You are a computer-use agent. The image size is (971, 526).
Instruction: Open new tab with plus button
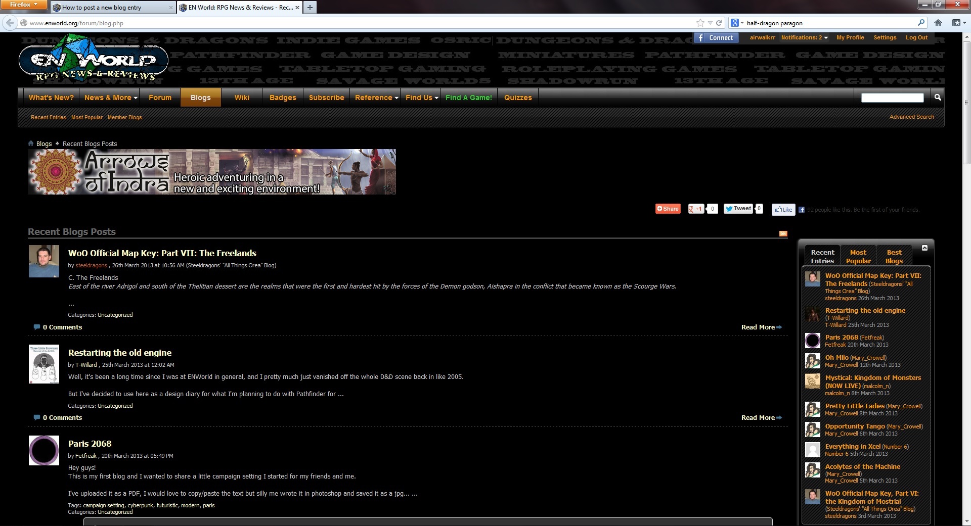coord(310,7)
